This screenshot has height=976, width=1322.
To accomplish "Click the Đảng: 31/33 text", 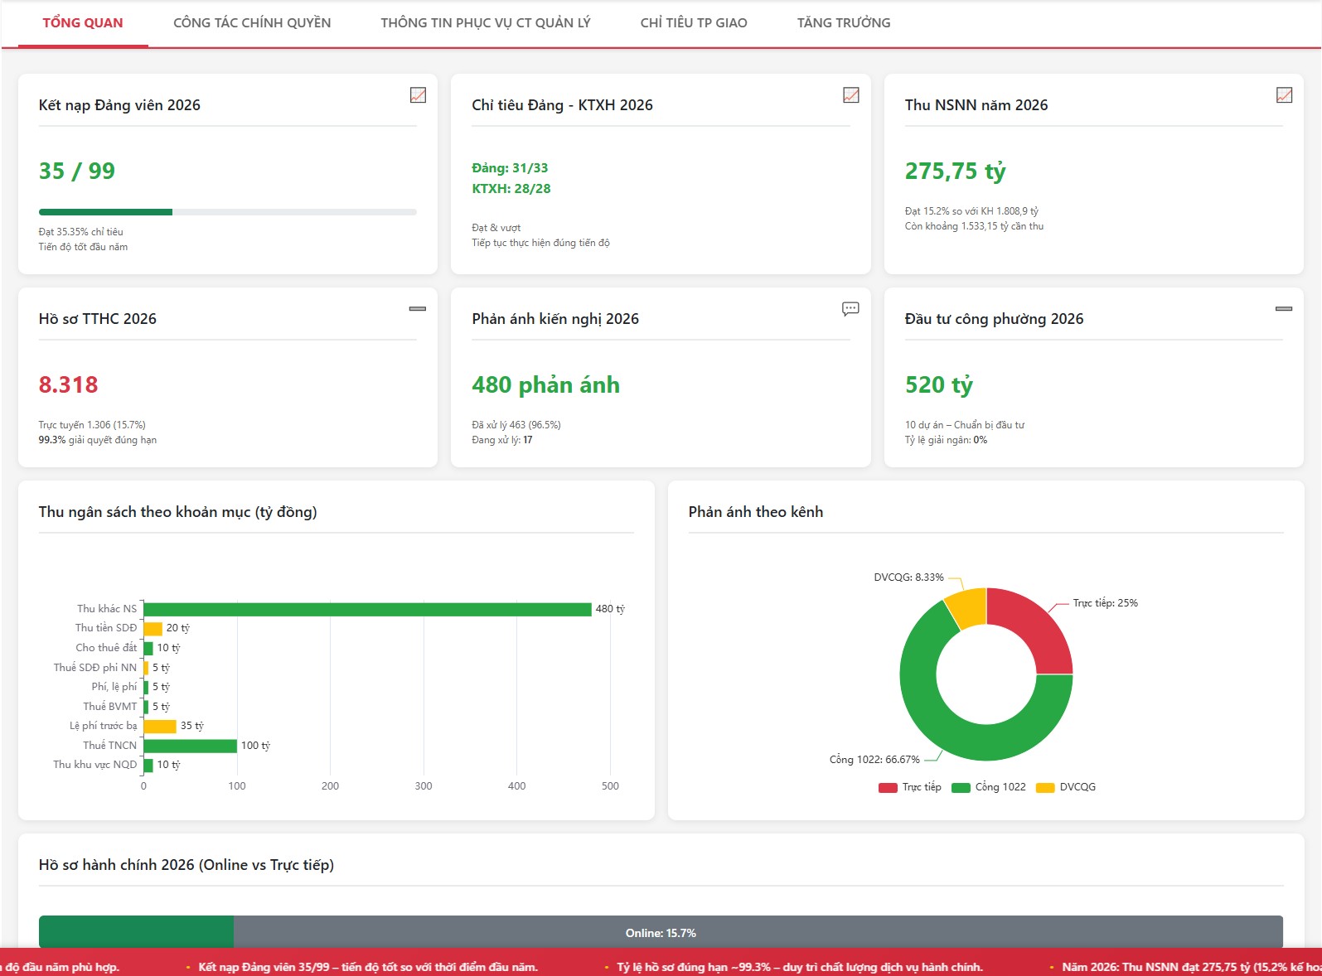I will [510, 168].
